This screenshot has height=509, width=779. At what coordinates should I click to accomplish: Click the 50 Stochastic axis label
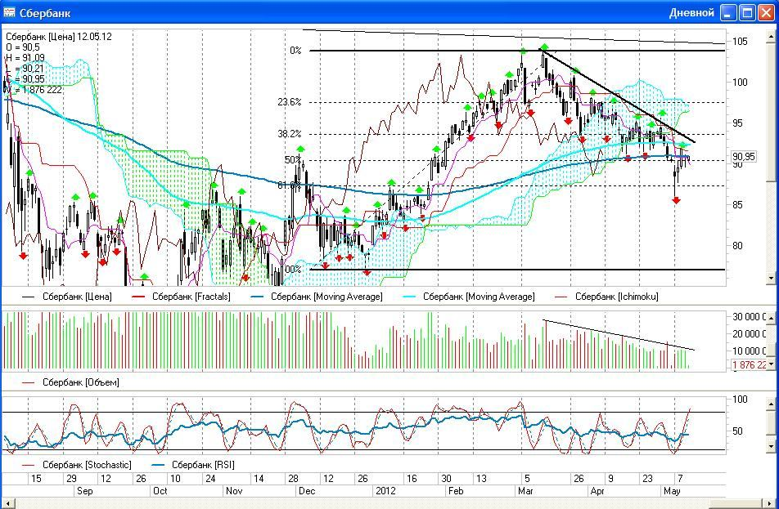[740, 431]
